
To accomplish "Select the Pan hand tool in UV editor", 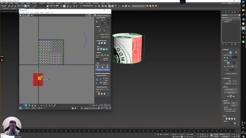I will pyautogui.click(x=99, y=108).
